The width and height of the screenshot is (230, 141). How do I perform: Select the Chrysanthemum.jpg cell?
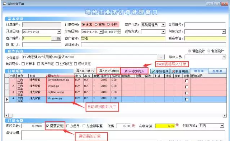click(x=61, y=81)
